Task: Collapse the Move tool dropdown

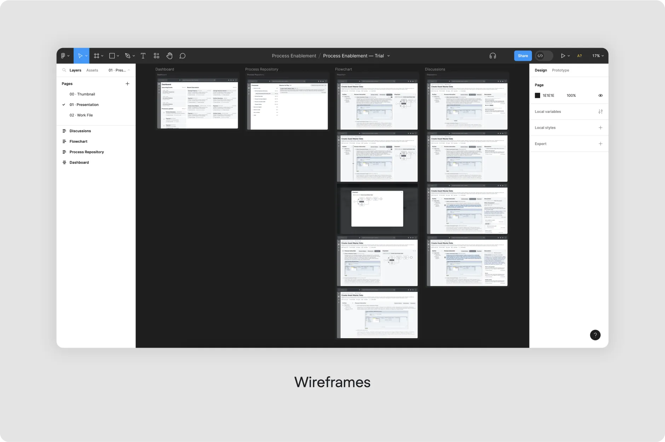Action: (86, 55)
